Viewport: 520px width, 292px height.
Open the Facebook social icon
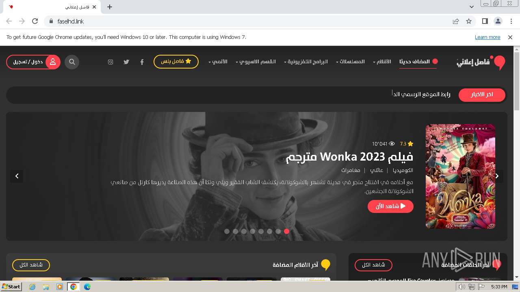pyautogui.click(x=142, y=62)
